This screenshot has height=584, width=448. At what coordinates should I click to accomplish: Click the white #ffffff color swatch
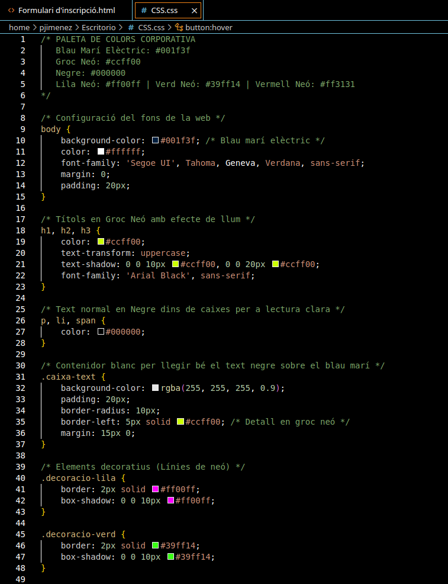(x=101, y=152)
